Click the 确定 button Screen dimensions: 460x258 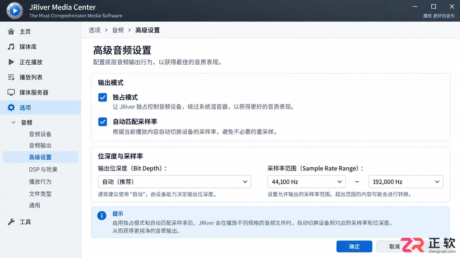354,247
